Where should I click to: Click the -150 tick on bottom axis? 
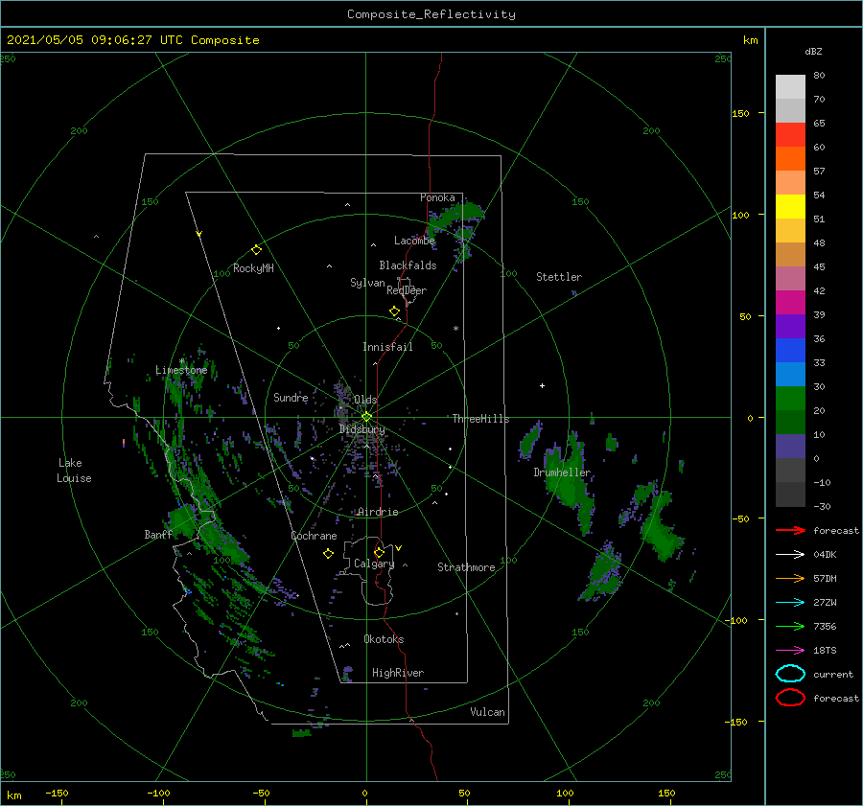pos(57,794)
